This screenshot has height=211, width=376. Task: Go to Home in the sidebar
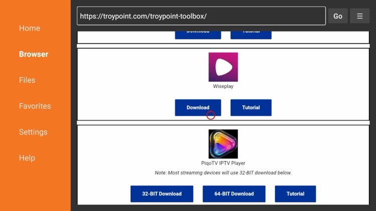[29, 28]
